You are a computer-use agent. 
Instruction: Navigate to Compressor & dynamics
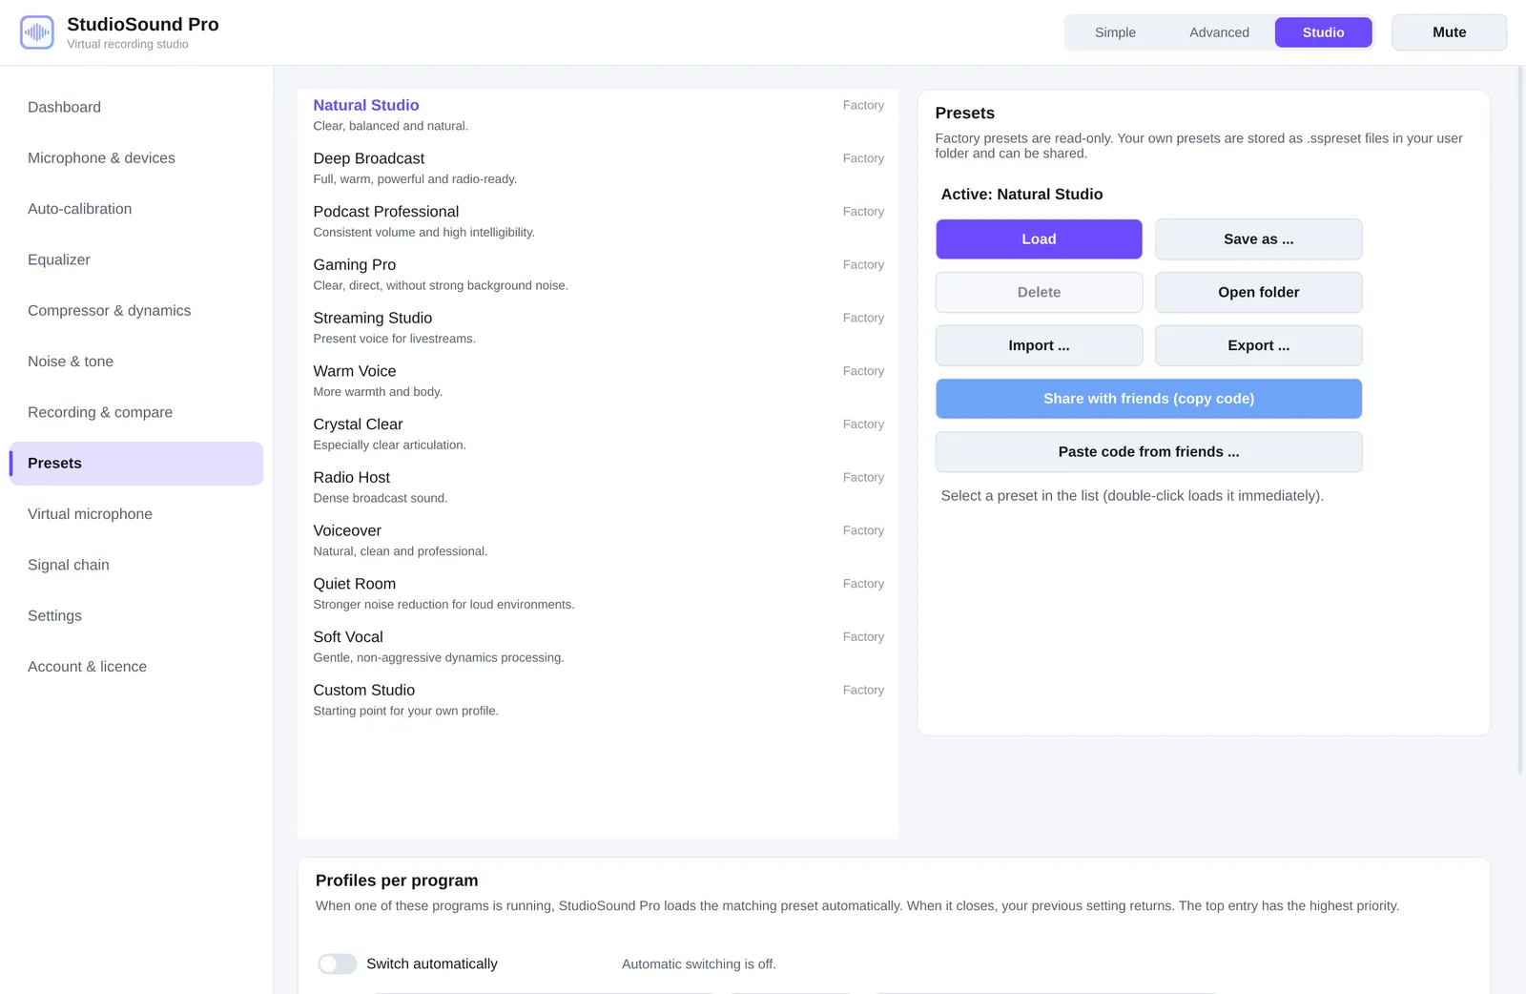tap(136, 311)
